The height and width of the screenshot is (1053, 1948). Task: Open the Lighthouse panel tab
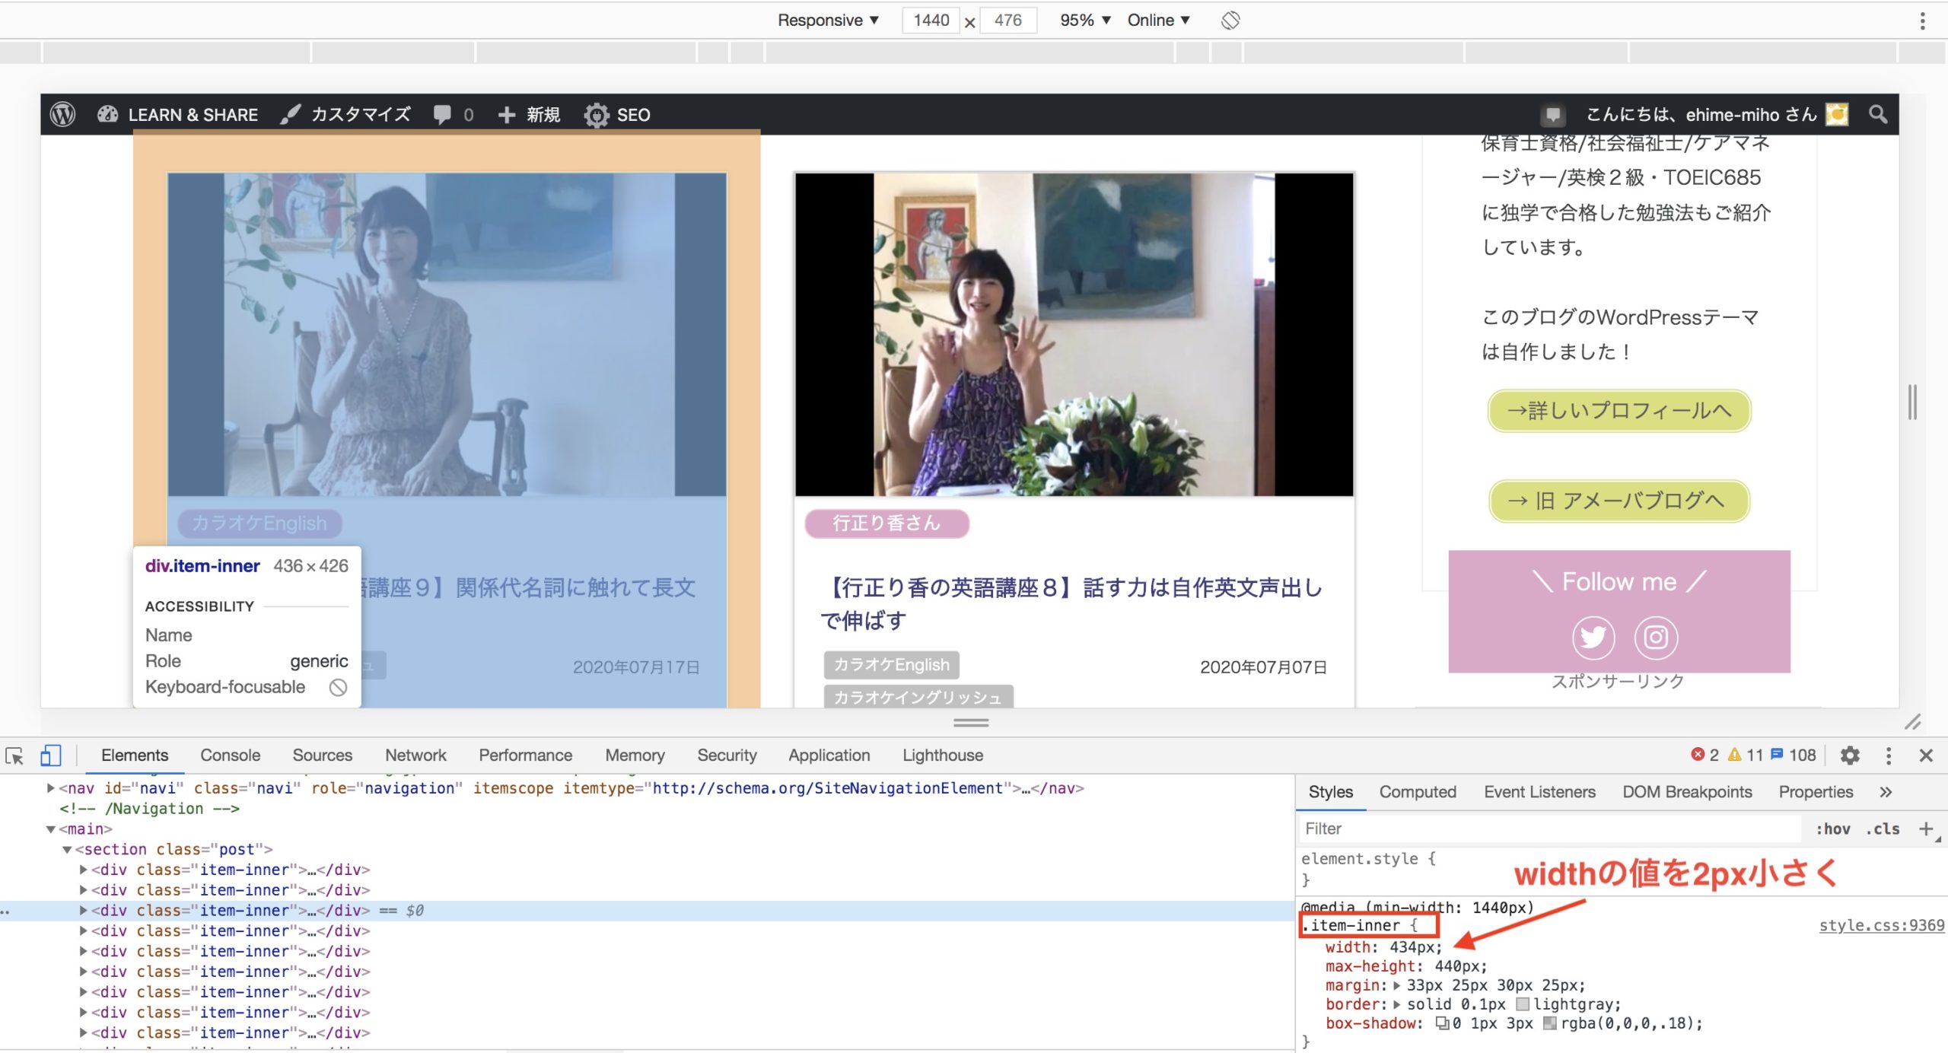[x=942, y=755]
